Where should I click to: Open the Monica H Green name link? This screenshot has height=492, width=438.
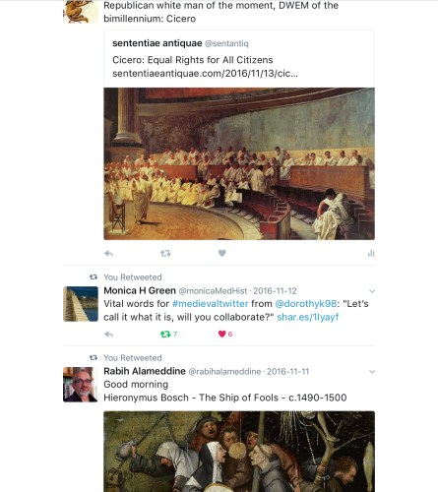click(x=140, y=290)
